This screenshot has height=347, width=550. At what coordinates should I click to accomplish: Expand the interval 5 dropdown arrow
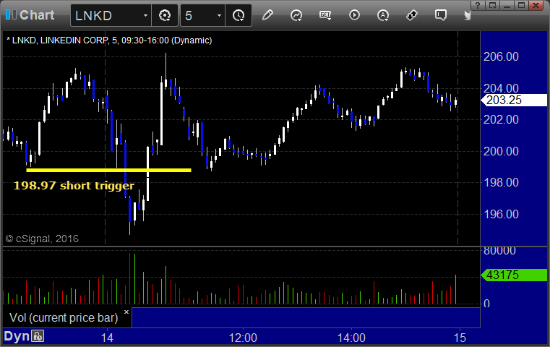(x=219, y=15)
